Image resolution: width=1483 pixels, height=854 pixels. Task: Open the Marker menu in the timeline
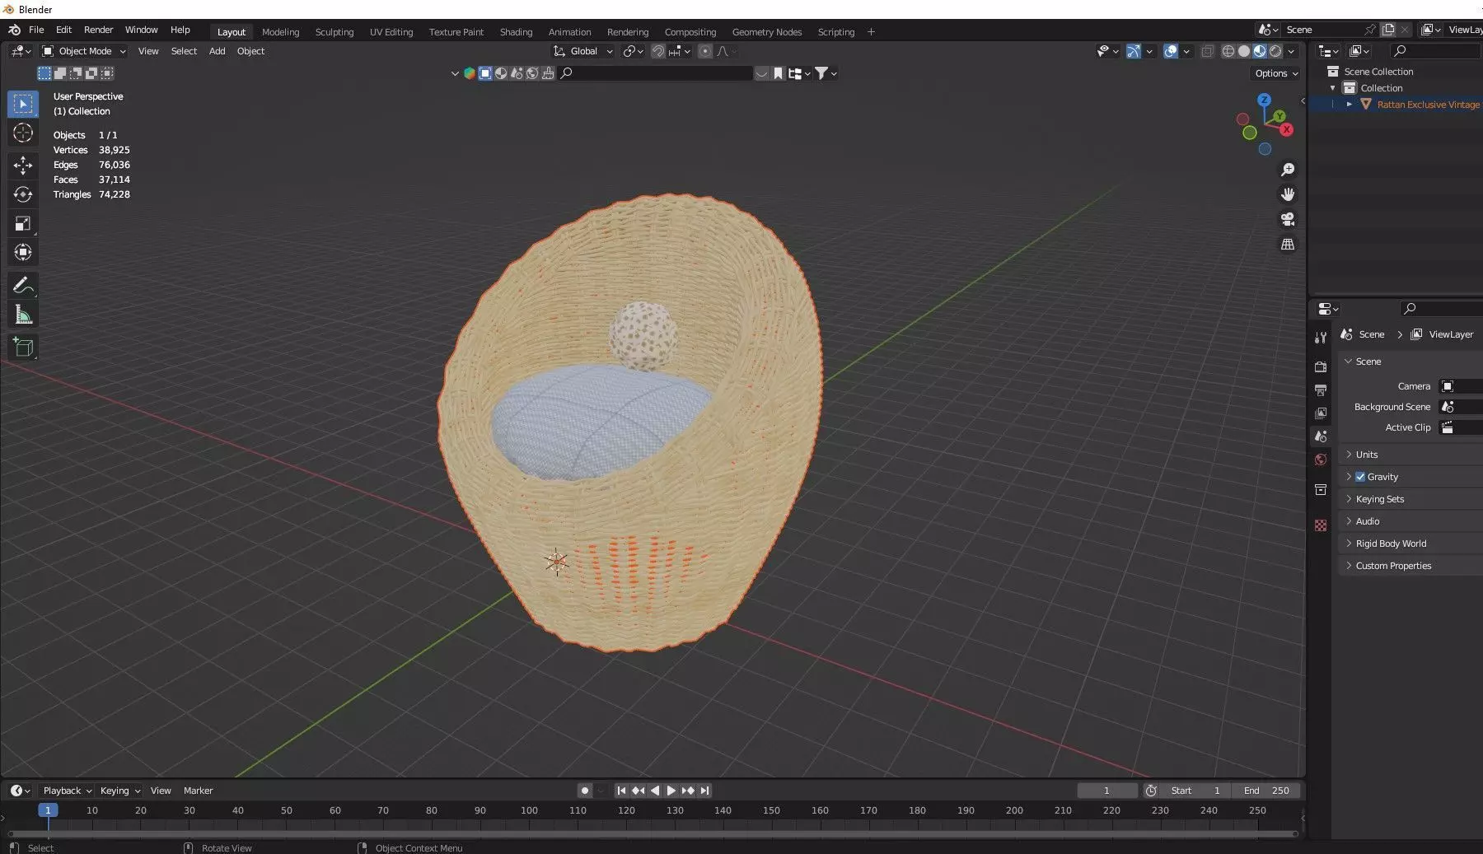[x=198, y=791]
